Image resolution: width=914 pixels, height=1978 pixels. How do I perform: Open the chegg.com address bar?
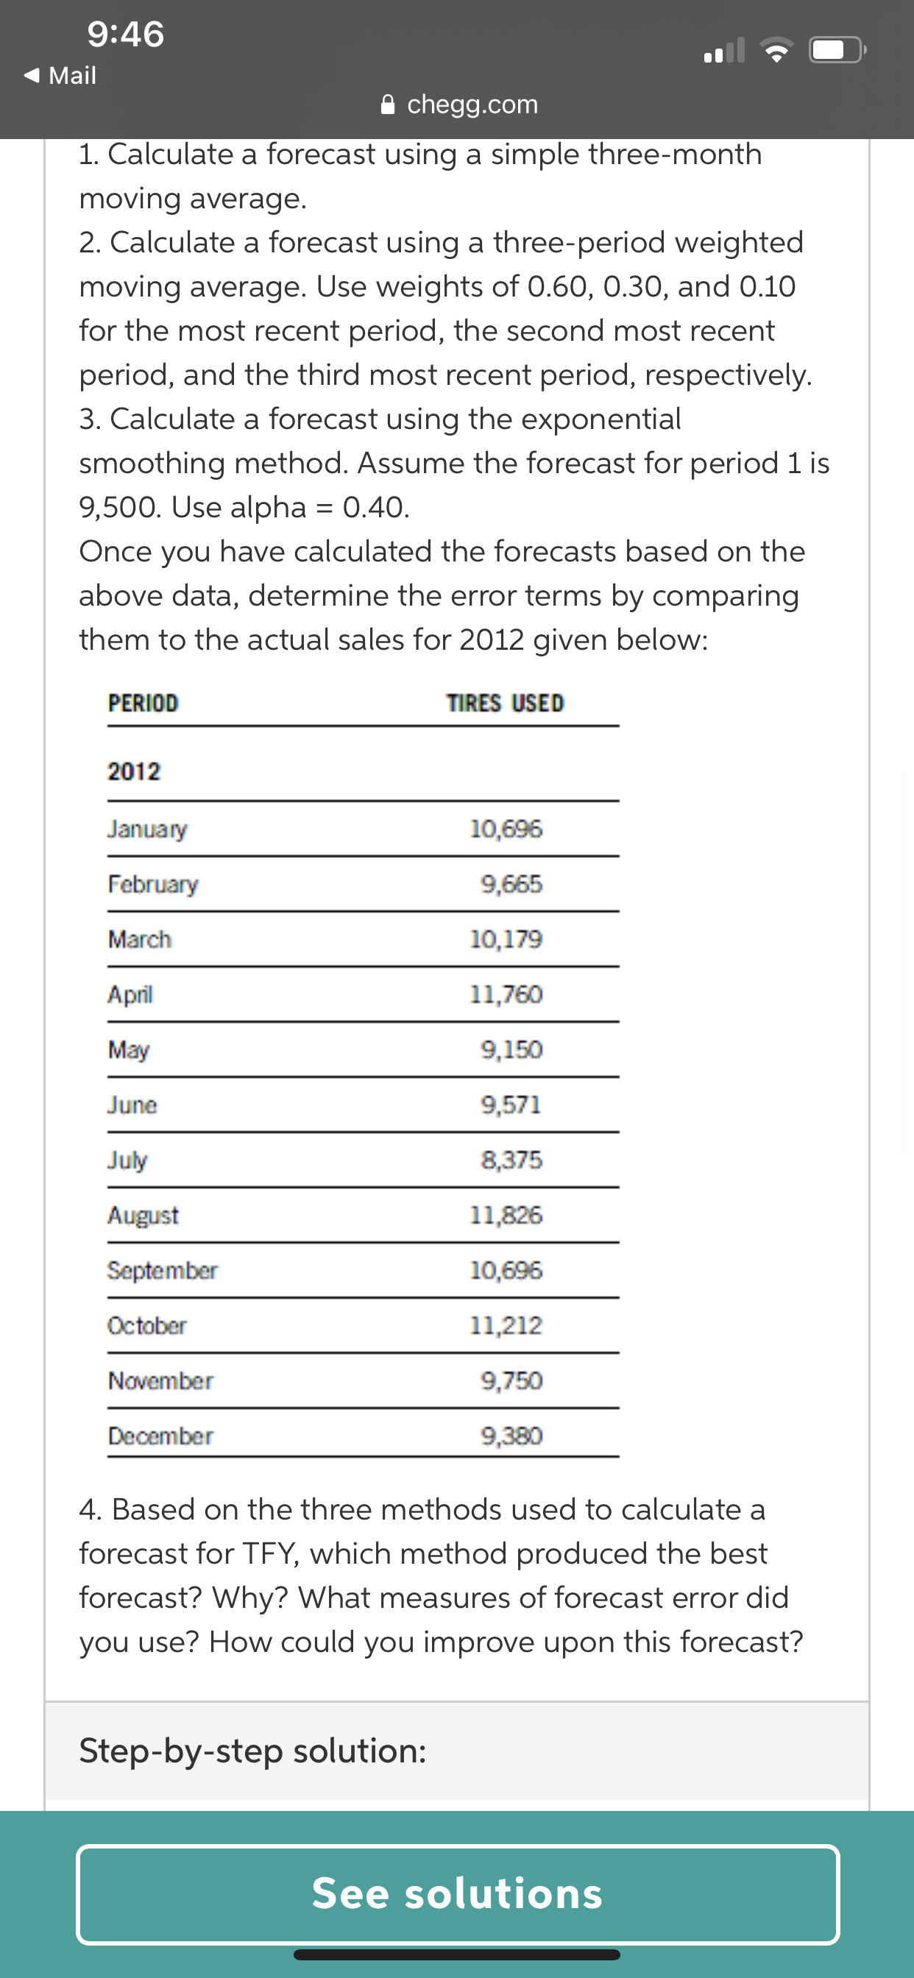(x=459, y=104)
